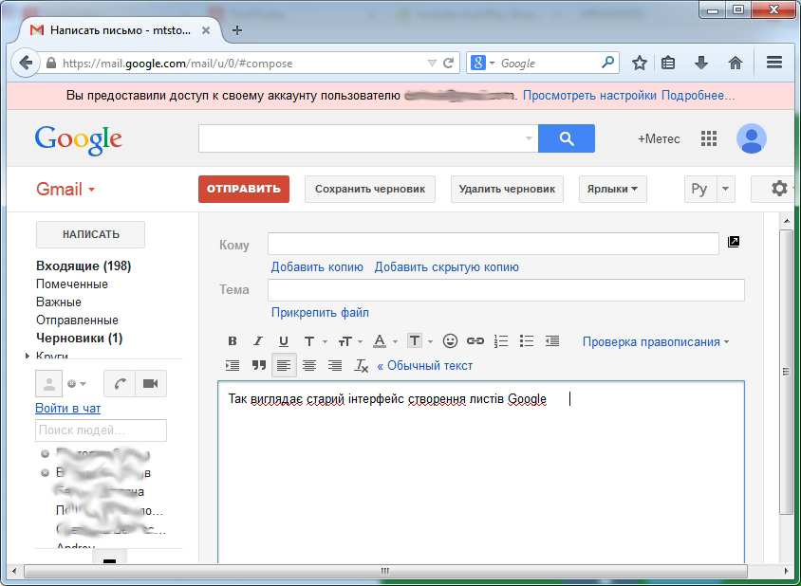Apply bulleted list formatting

coord(527,341)
